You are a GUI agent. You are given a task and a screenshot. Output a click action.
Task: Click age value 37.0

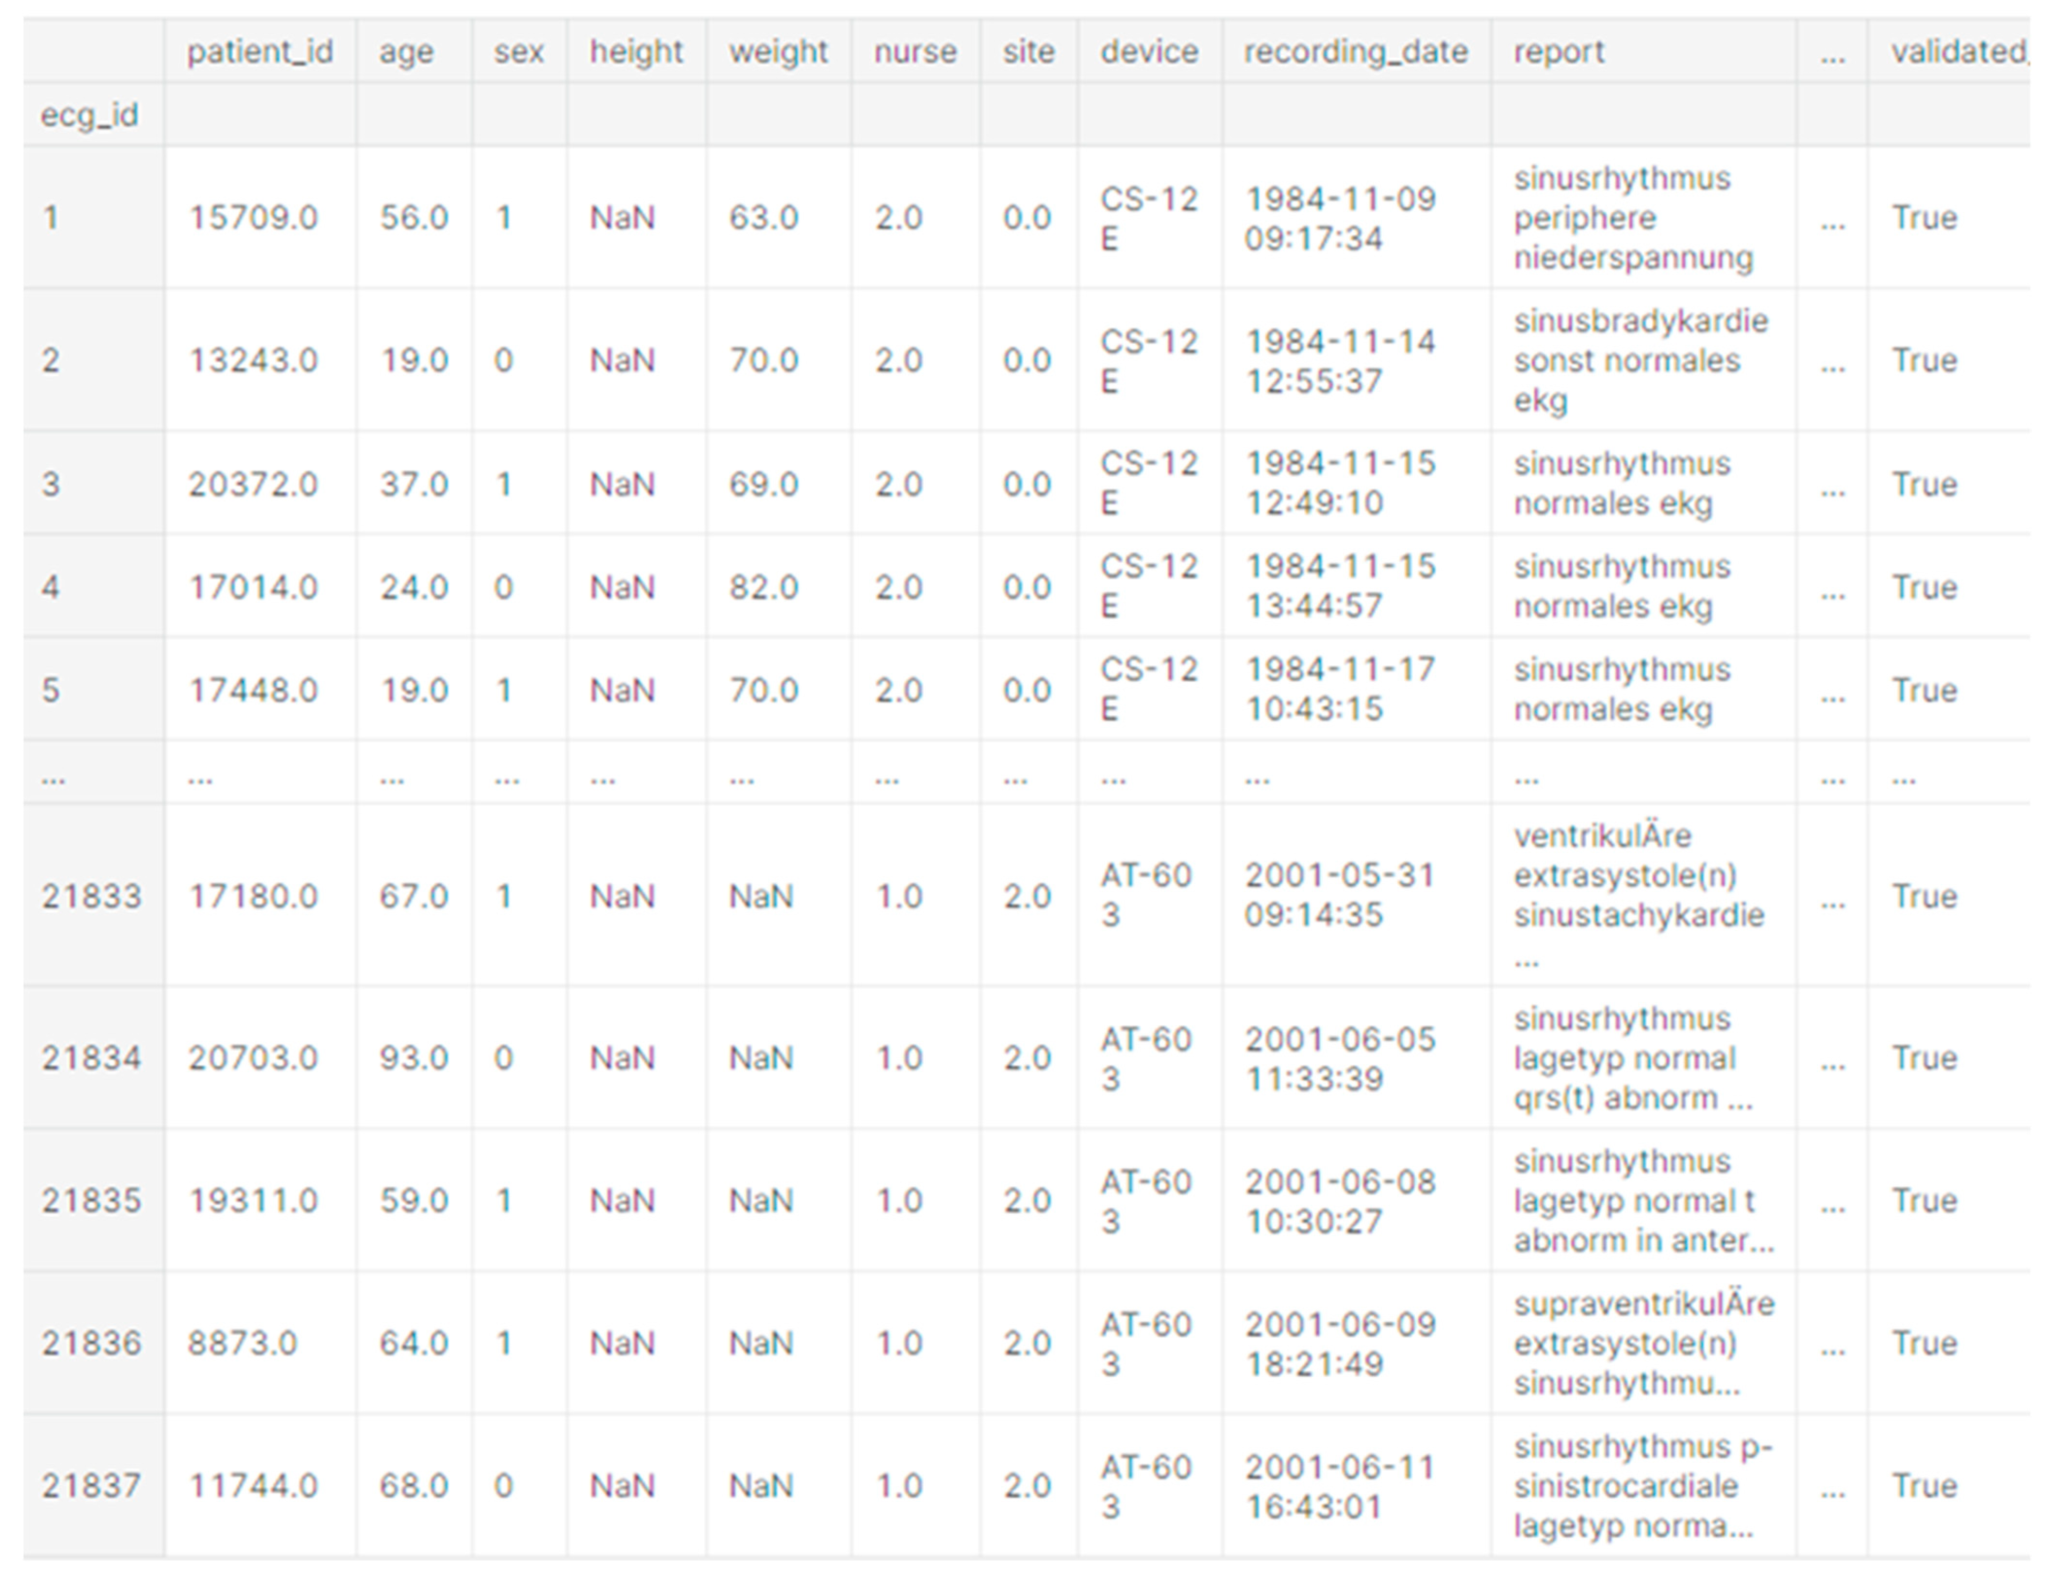[x=414, y=485]
